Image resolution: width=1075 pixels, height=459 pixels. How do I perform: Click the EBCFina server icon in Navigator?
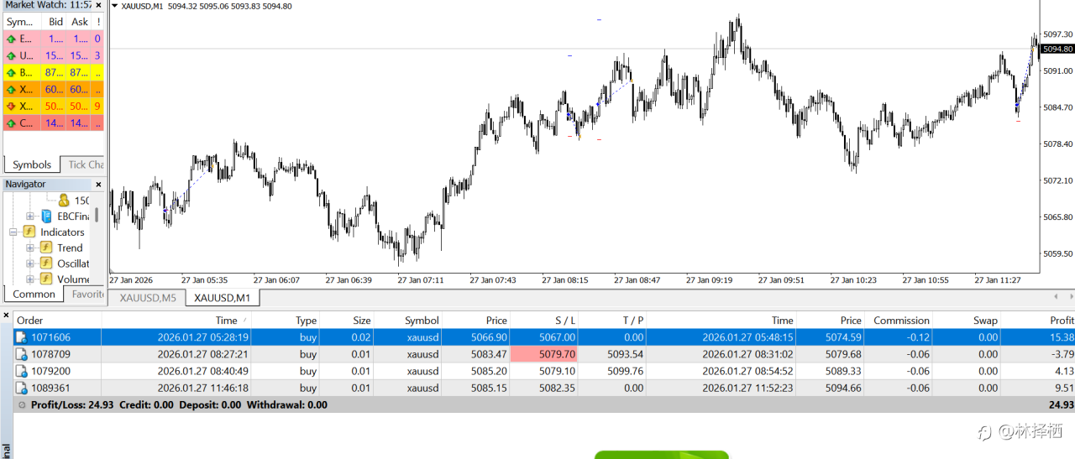tap(46, 216)
